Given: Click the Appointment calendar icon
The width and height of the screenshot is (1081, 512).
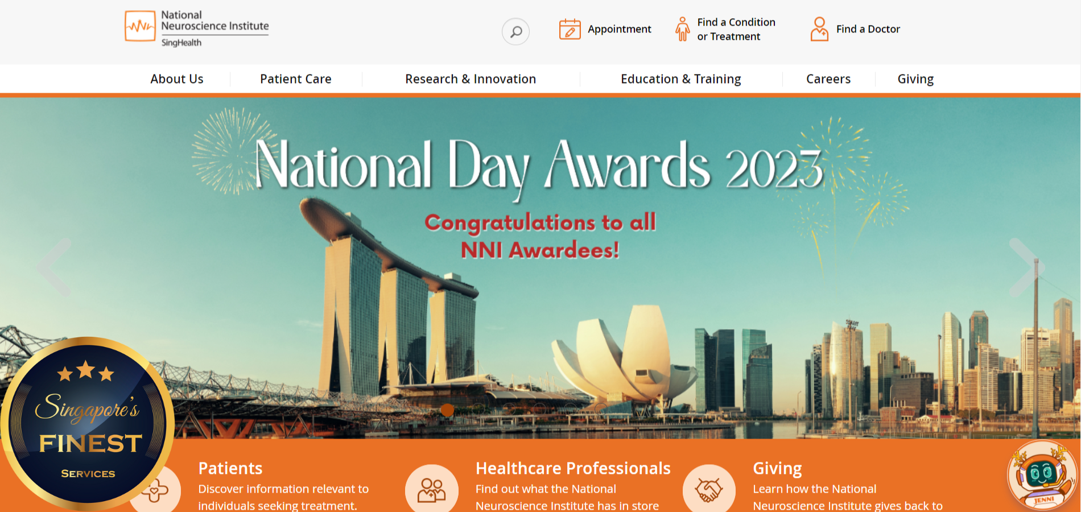Looking at the screenshot, I should [570, 29].
